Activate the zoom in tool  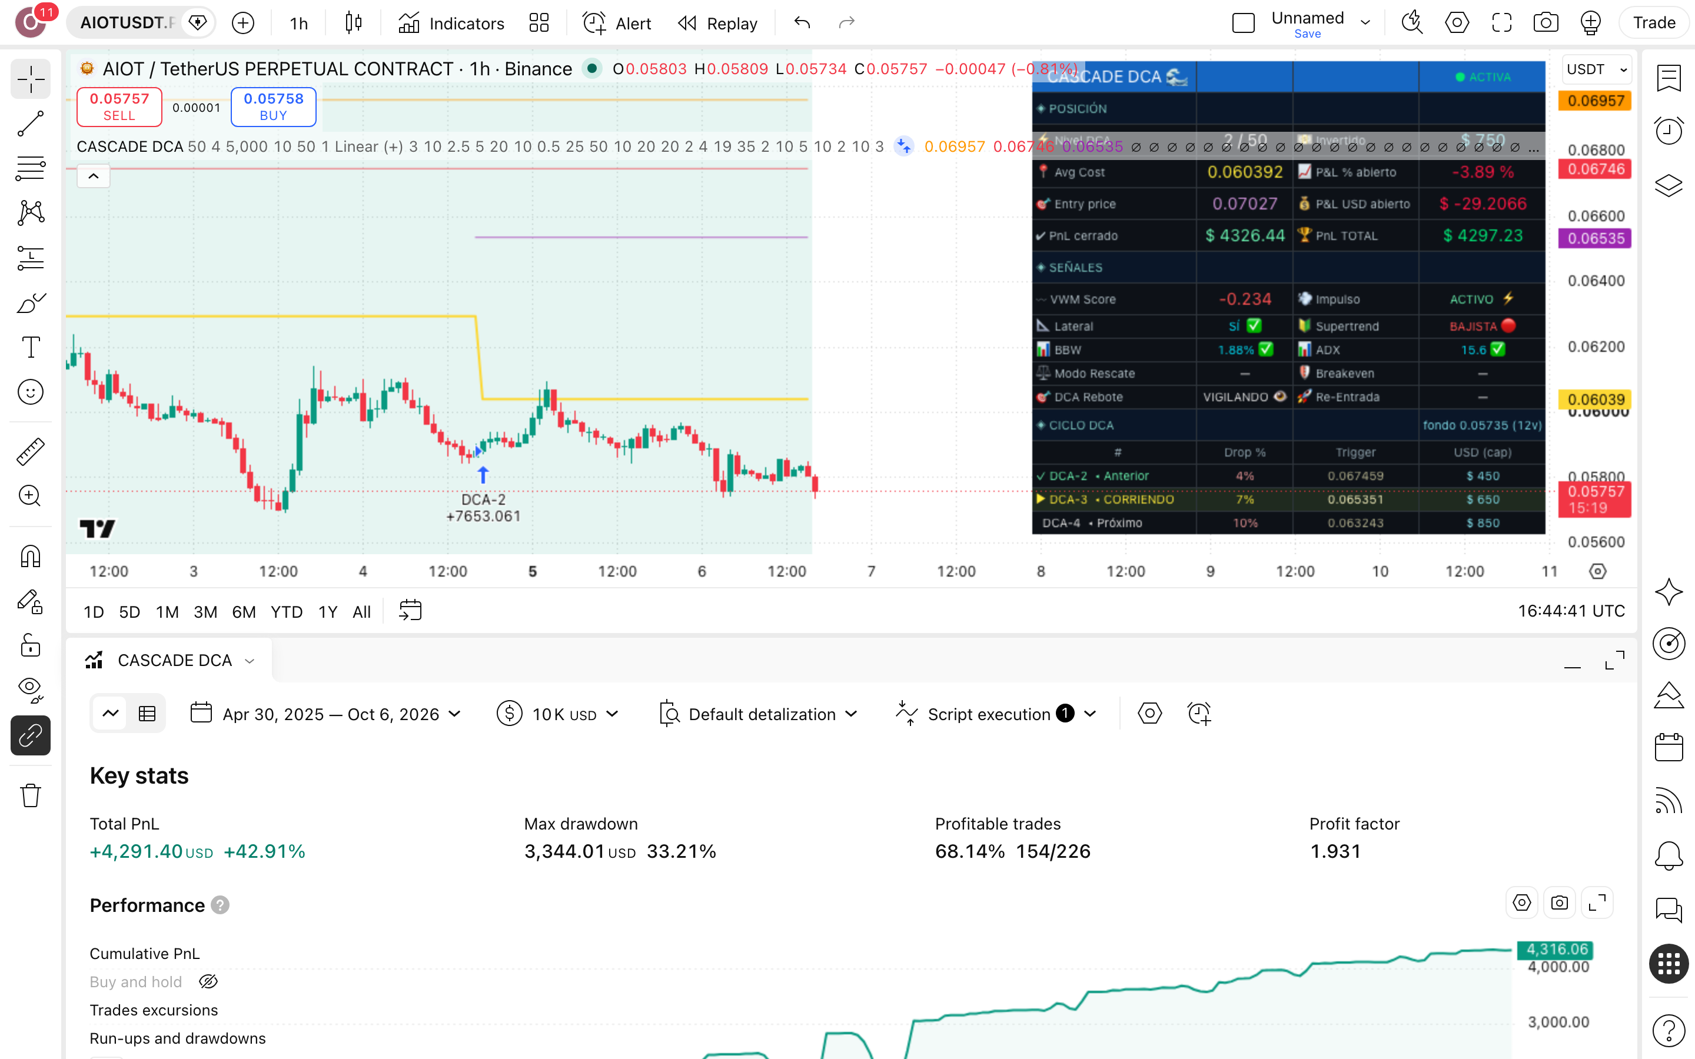coord(30,496)
